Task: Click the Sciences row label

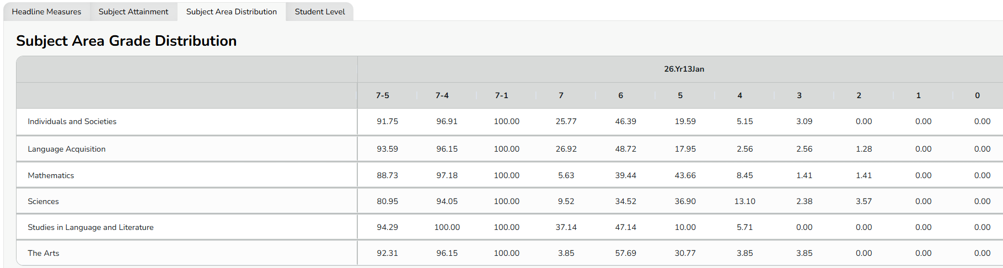Action: point(43,201)
